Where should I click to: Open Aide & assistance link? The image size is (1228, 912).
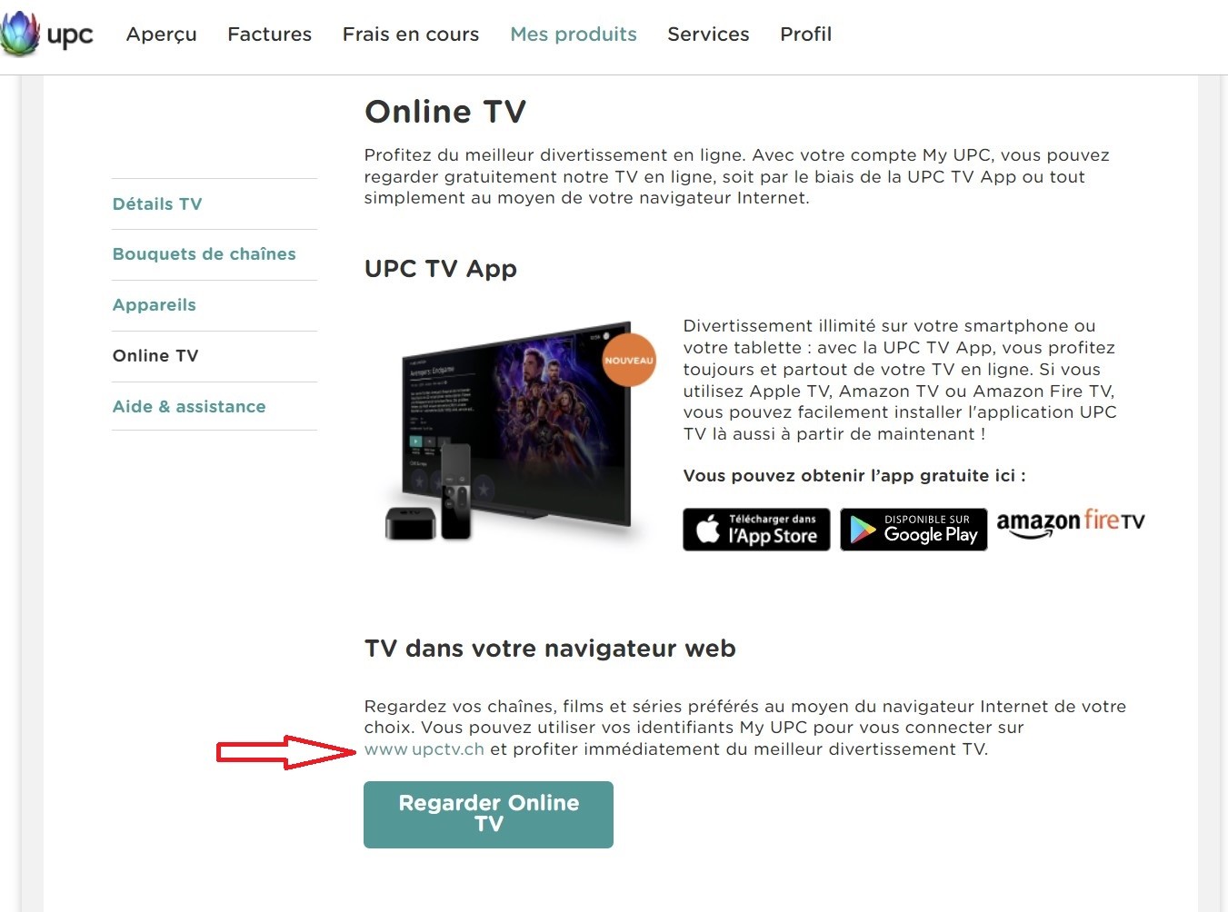coord(189,407)
